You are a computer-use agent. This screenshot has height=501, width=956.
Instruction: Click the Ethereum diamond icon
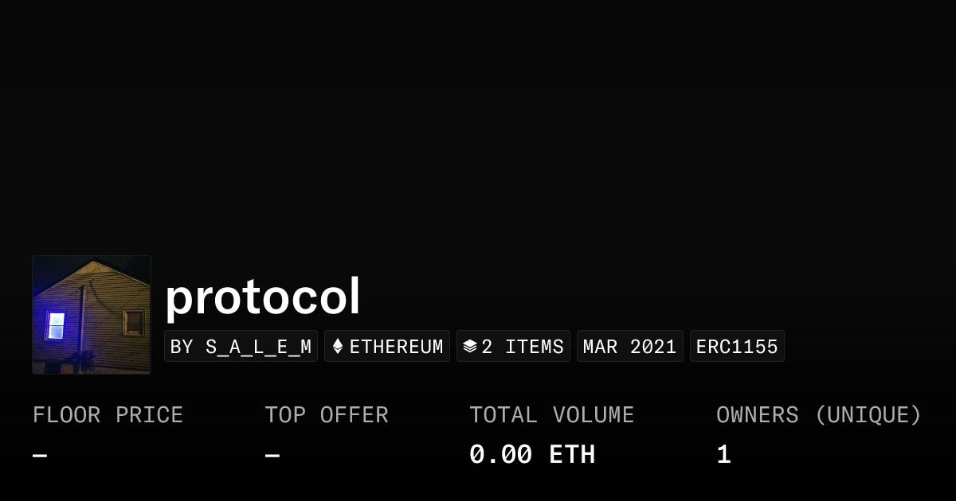click(x=338, y=347)
